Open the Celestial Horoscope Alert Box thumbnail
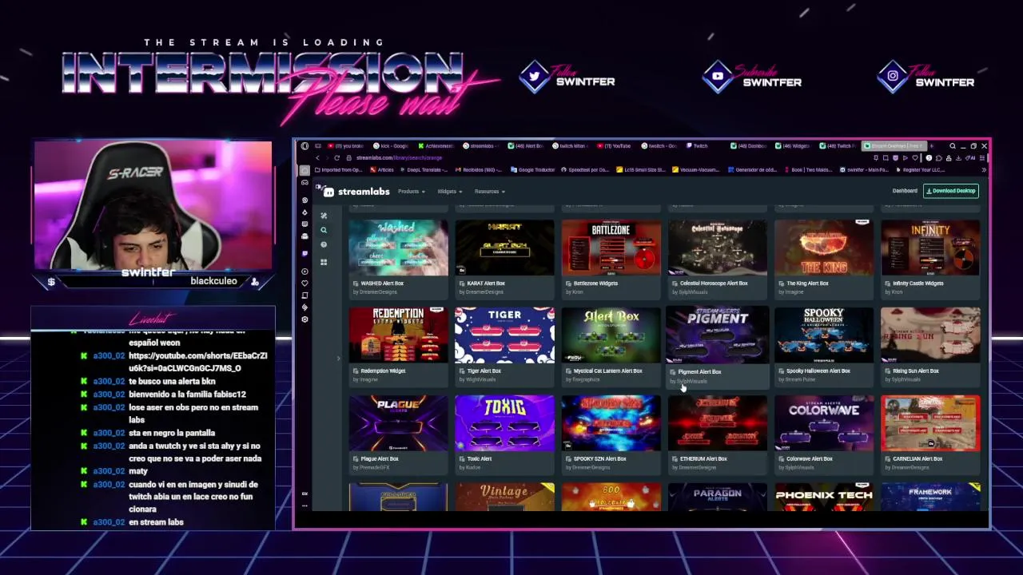The width and height of the screenshot is (1023, 575). (x=718, y=248)
